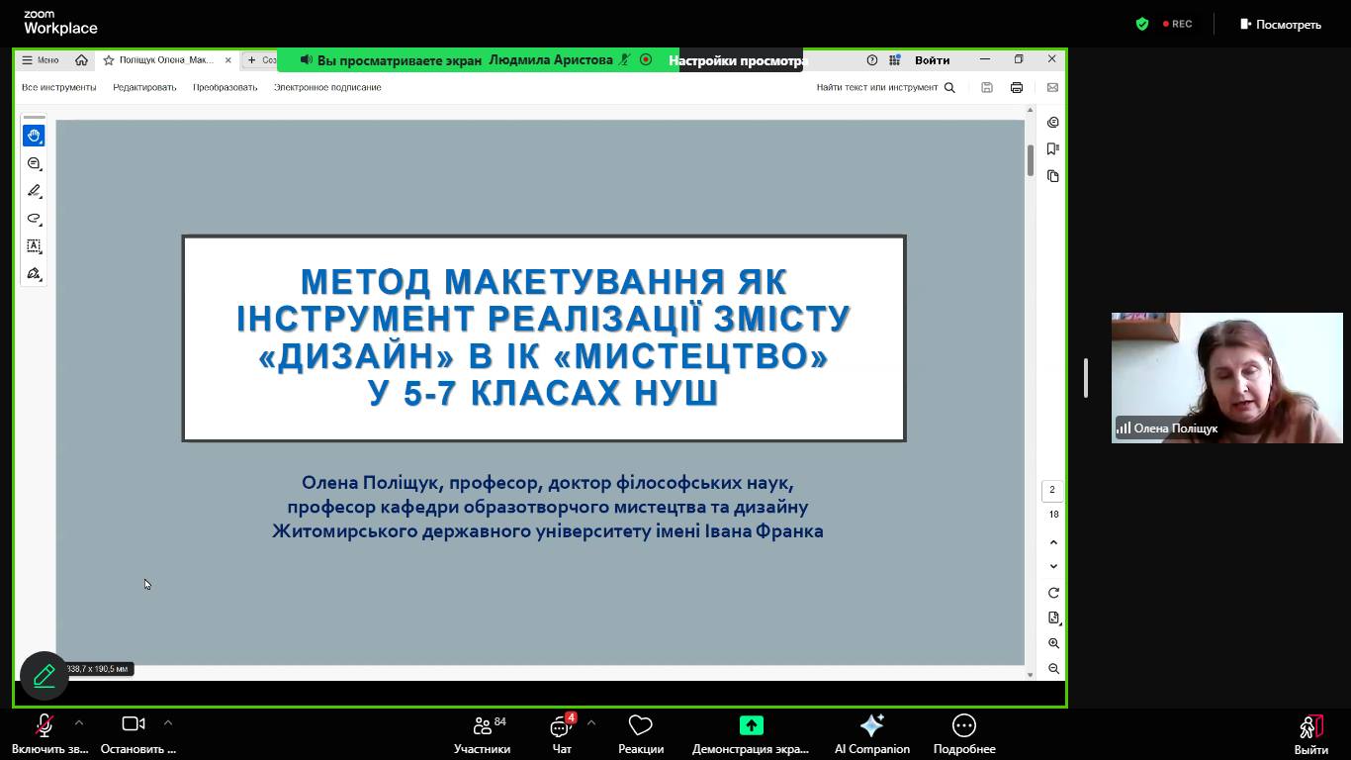1351x760 pixels.
Task: Open Все инструменты tab
Action: (59, 87)
